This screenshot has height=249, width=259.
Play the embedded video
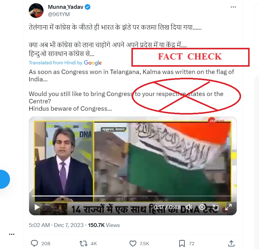coord(37,207)
